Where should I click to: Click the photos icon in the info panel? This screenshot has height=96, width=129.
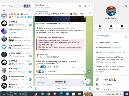[x=97, y=84]
